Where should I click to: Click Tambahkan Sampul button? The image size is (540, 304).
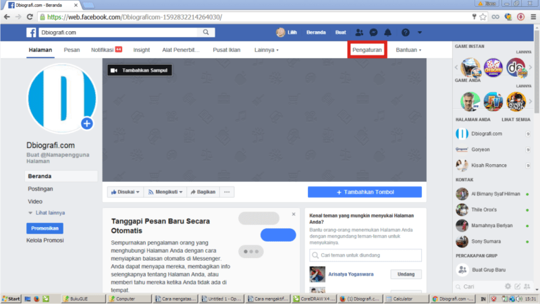point(140,70)
